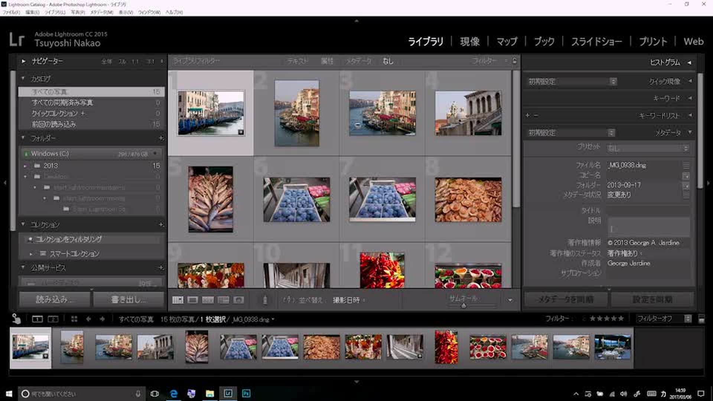
Task: Open フィルターオフ filter dropdown
Action: 663,319
